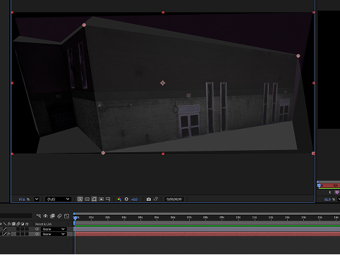Viewport: 340px width, 255px height.
Task: Select the bottom-left corner pin control point
Action: point(103,153)
